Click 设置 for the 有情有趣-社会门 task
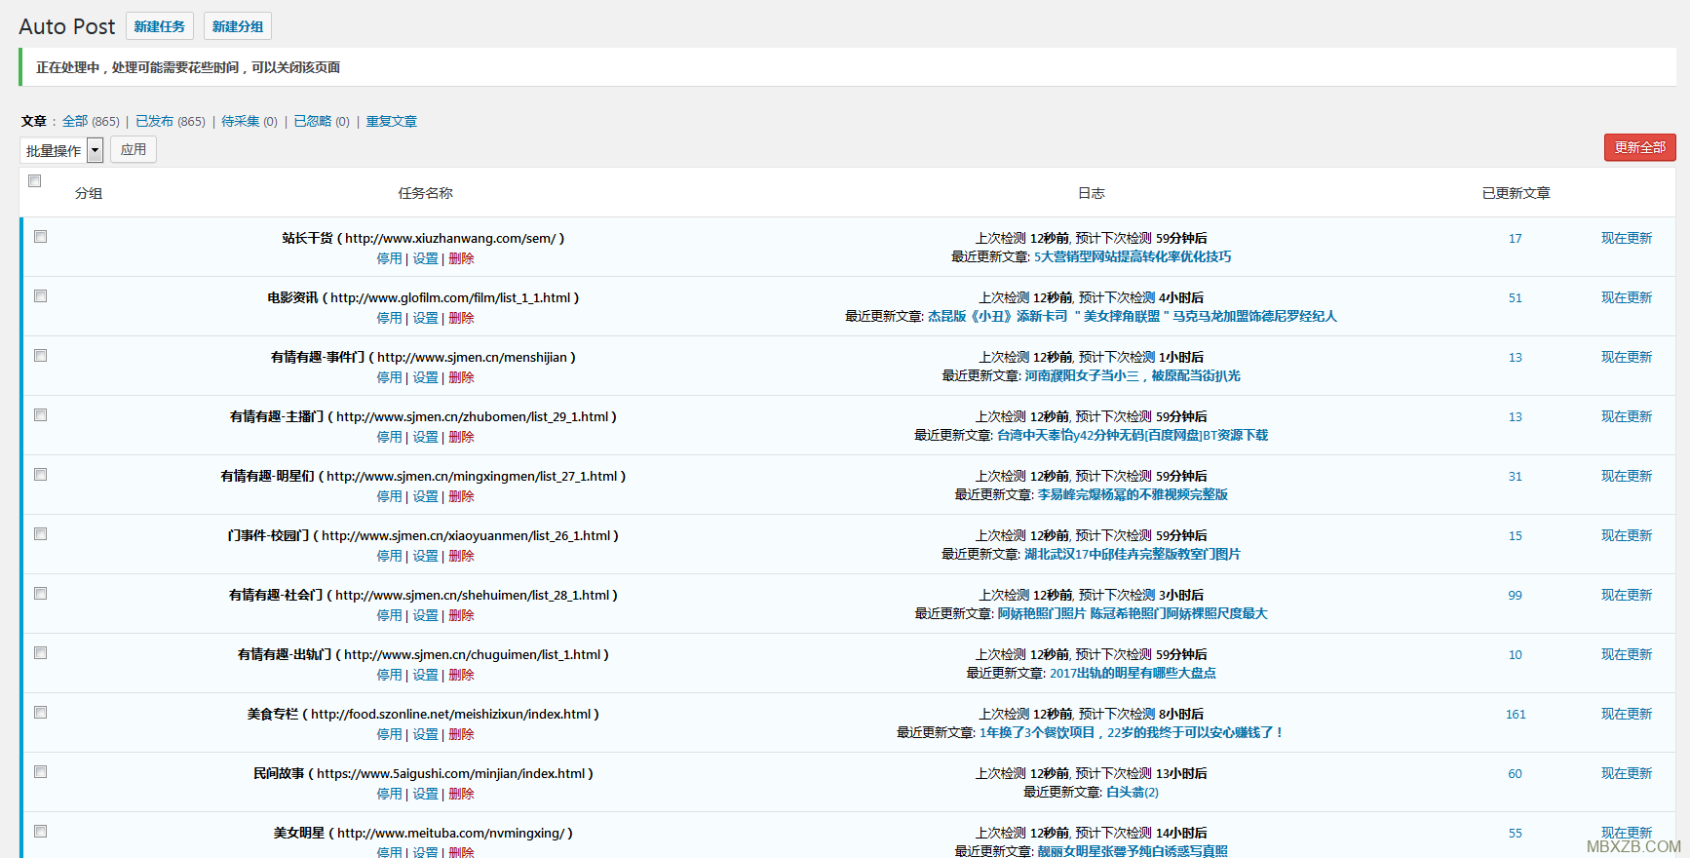Viewport: 1690px width, 858px height. pyautogui.click(x=425, y=616)
